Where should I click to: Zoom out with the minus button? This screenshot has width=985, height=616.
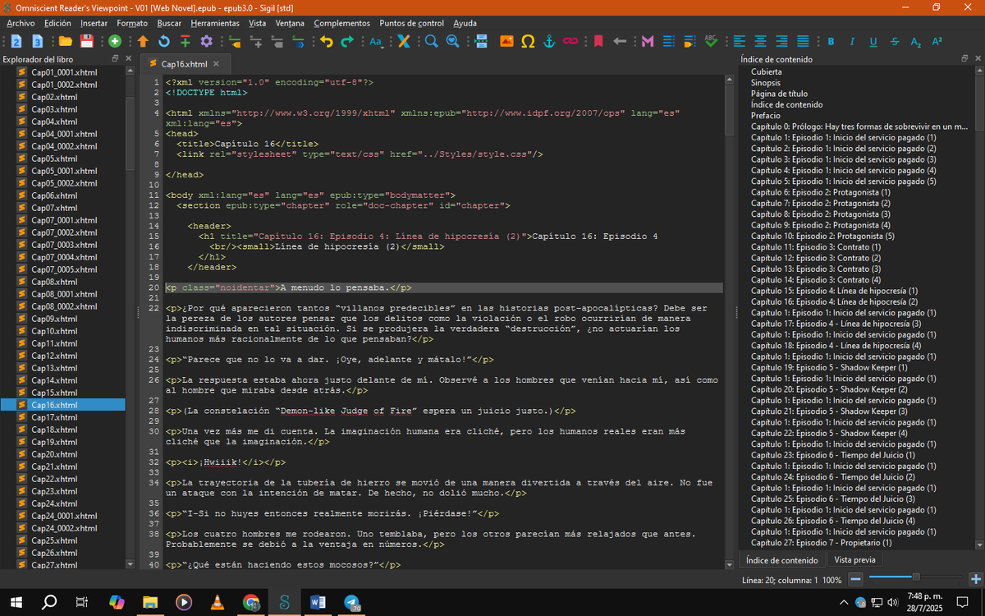coord(855,579)
